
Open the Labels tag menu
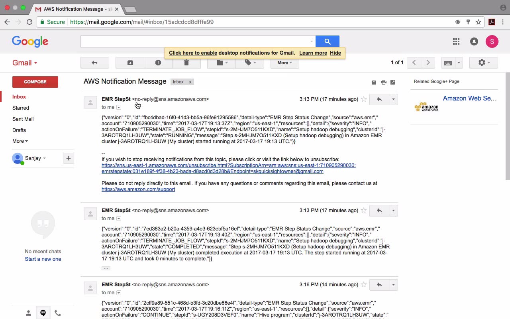(250, 63)
